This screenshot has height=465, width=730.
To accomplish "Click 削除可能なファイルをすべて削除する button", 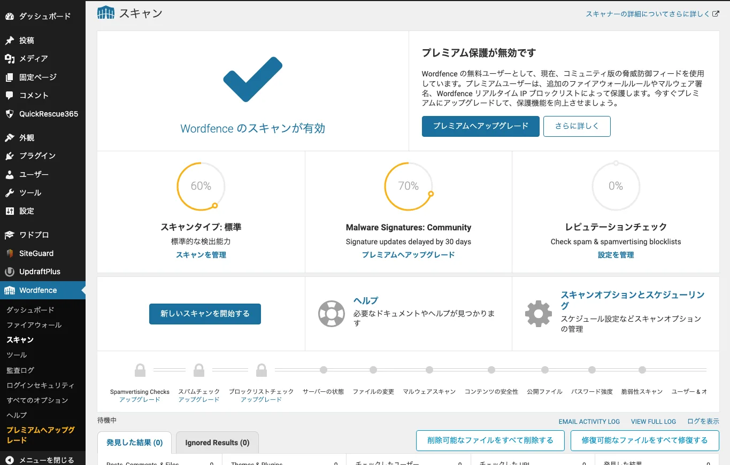I will point(490,440).
